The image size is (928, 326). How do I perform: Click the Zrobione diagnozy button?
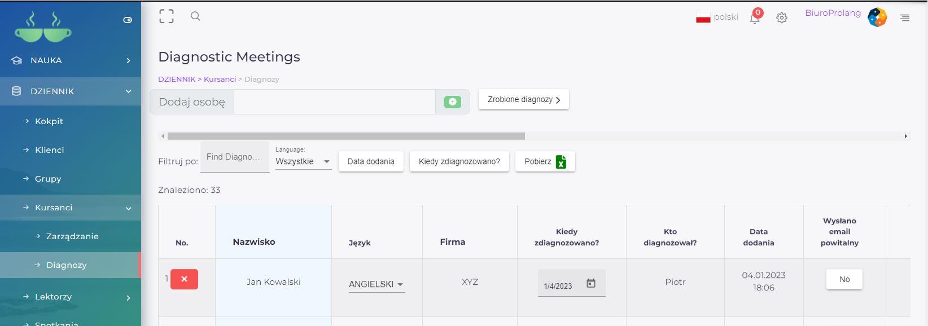523,100
